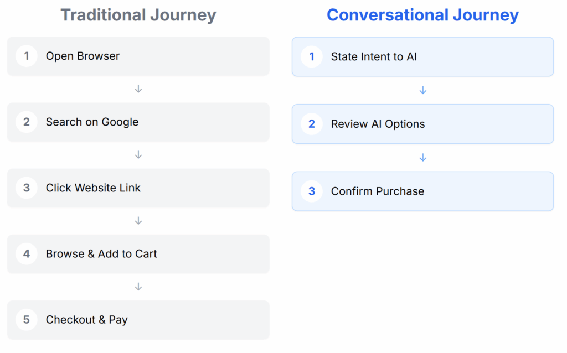
Task: Click the Search on Google step text
Action: [92, 122]
